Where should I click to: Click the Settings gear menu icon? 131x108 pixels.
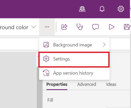tap(46, 59)
